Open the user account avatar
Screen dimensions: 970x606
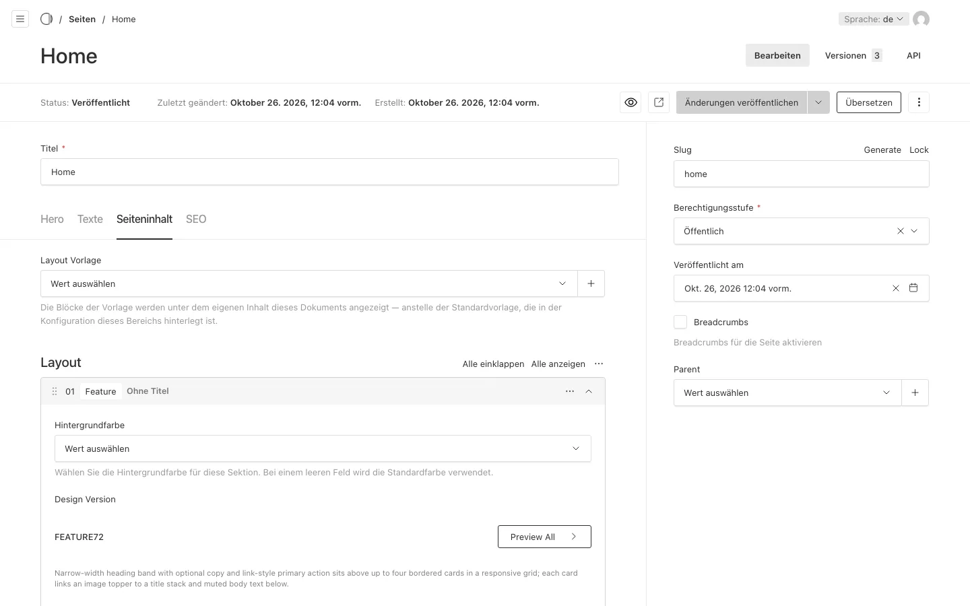[x=921, y=19]
